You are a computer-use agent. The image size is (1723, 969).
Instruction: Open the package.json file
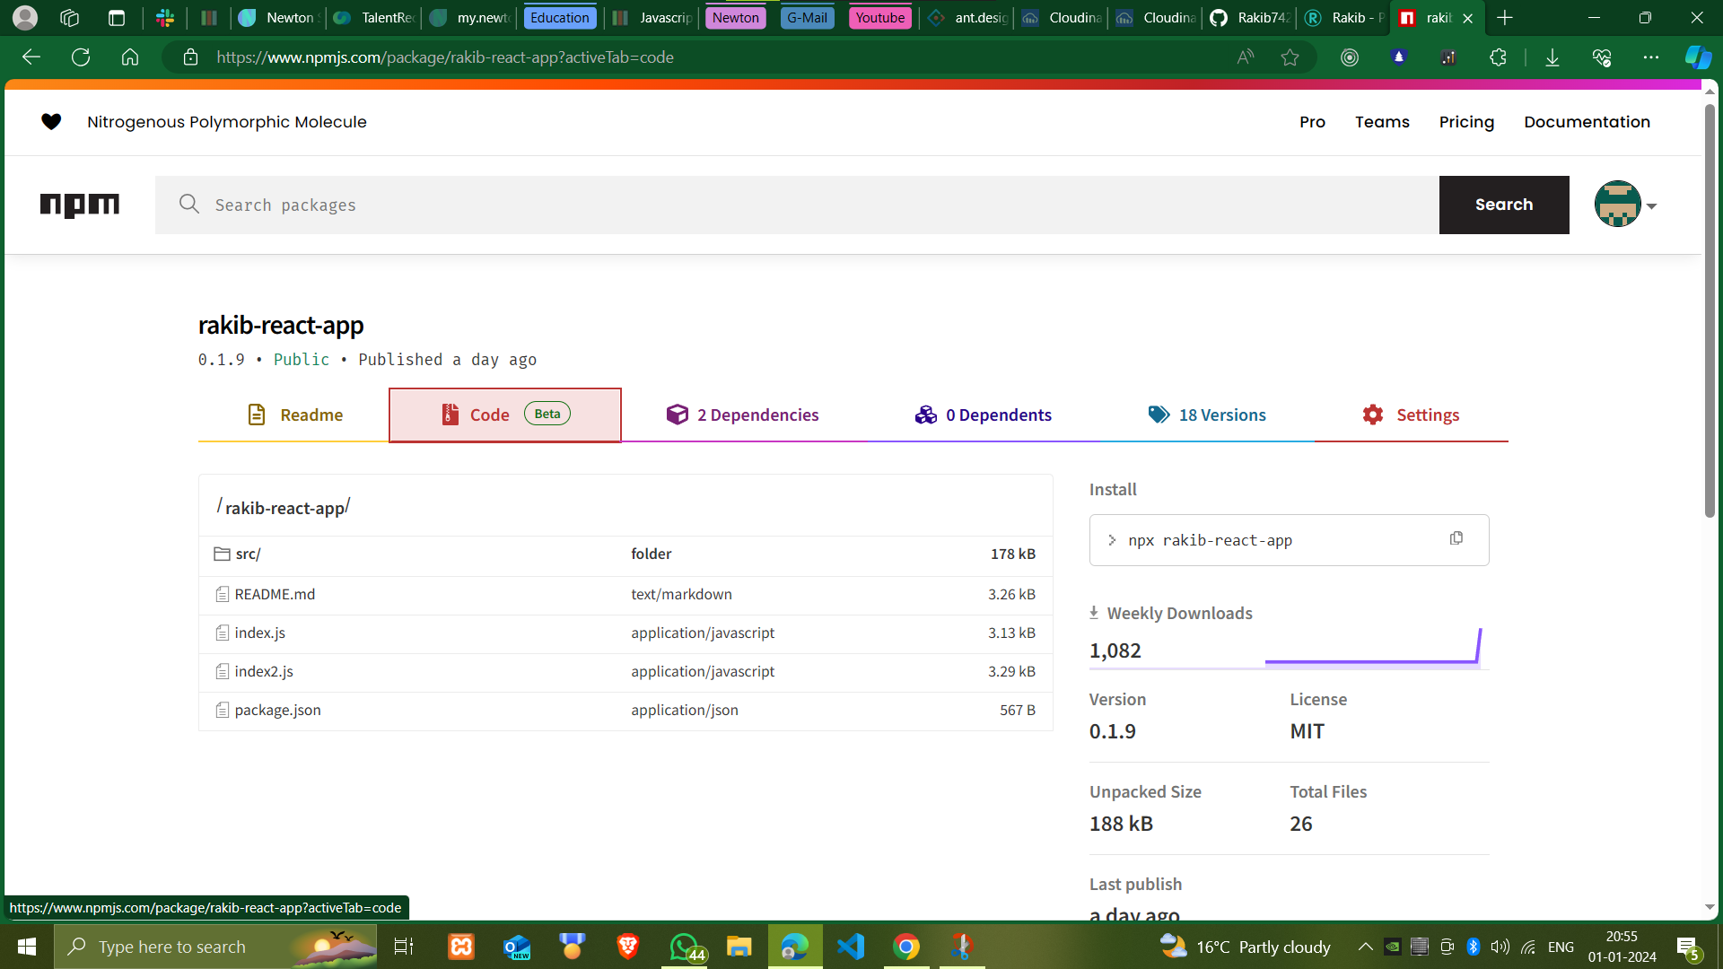277,710
